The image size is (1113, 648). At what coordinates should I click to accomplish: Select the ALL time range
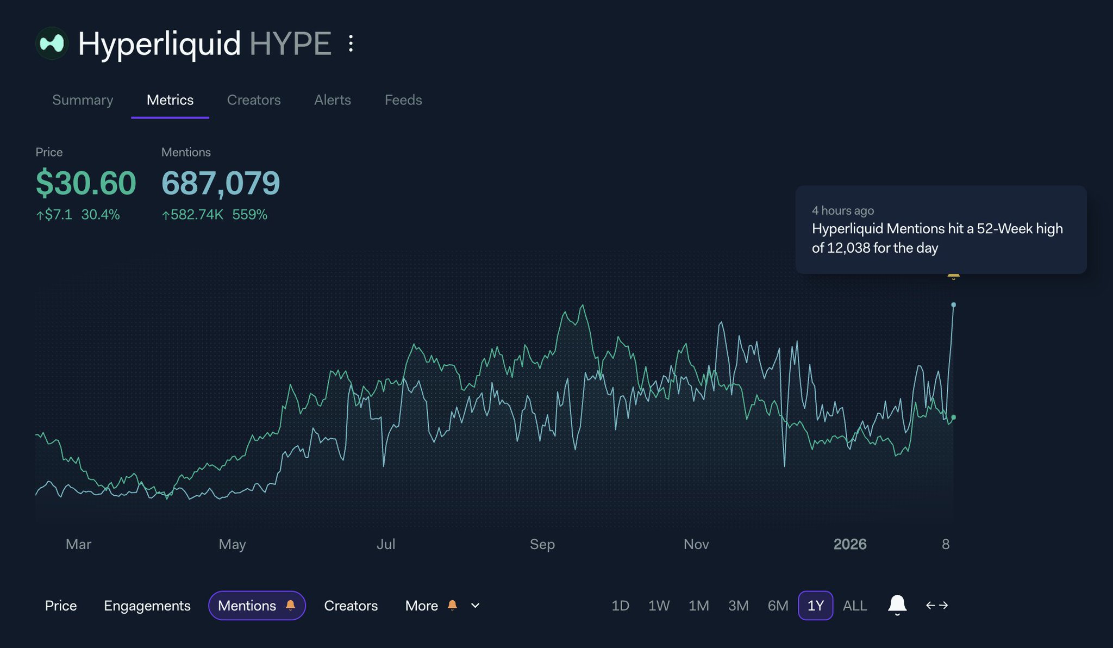click(854, 606)
